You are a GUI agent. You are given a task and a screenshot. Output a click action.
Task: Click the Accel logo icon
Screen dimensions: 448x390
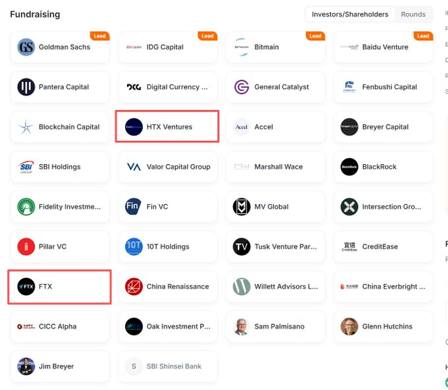point(241,127)
